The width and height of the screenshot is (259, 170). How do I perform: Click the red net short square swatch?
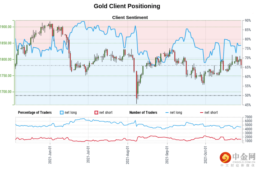coord(96,113)
